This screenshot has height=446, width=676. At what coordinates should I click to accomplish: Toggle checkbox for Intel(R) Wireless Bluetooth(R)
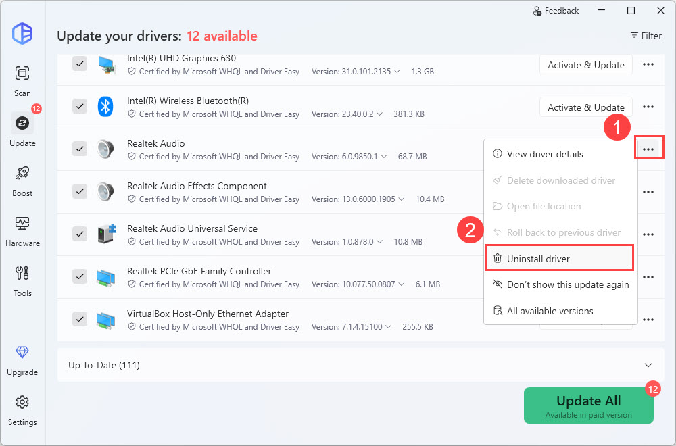pyautogui.click(x=80, y=106)
